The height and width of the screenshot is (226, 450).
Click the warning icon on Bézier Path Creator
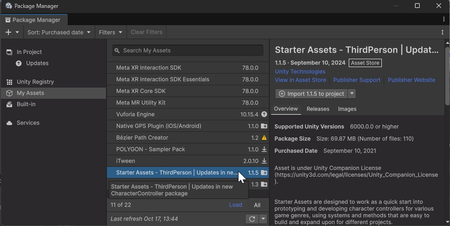point(264,138)
